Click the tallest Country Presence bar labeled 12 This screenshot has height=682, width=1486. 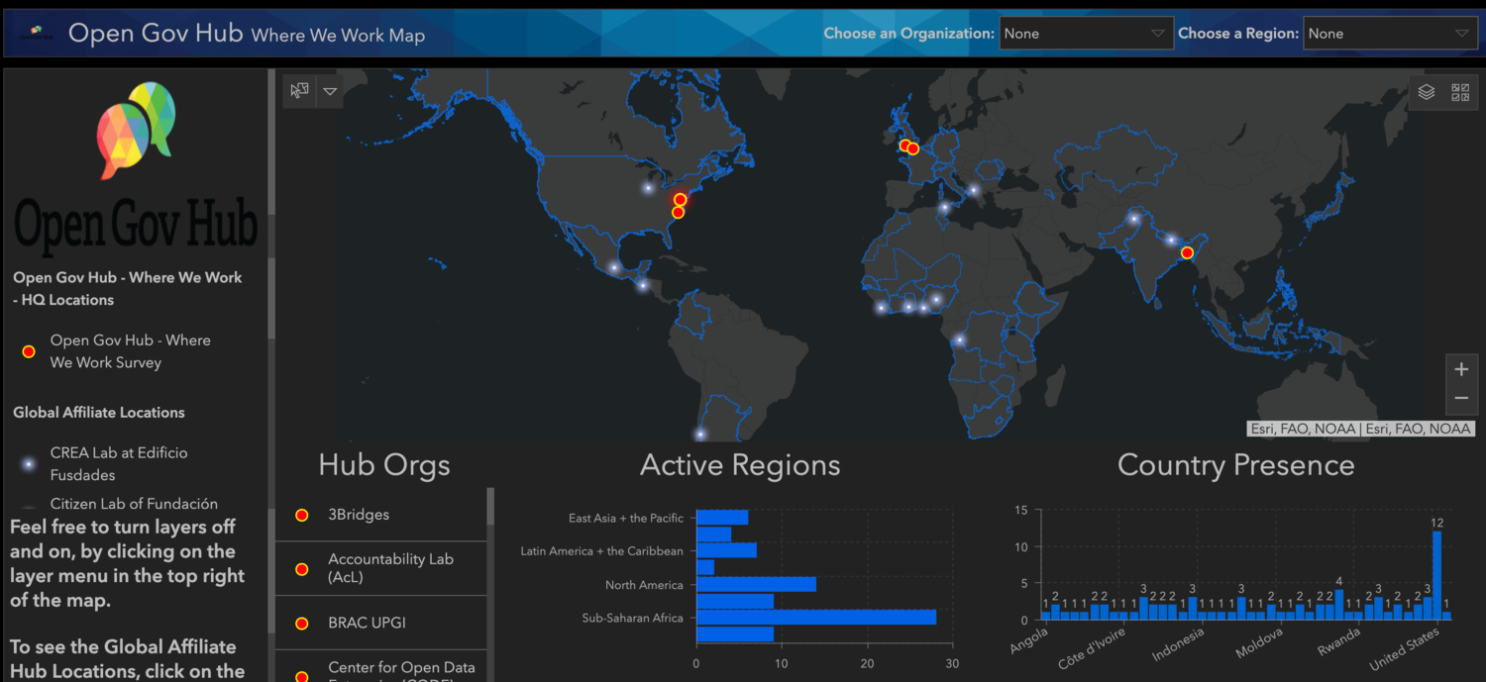[1436, 575]
